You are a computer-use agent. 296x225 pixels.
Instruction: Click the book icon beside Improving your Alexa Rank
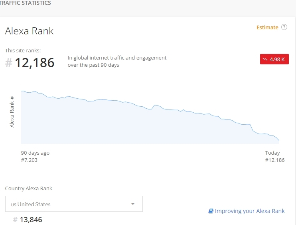[x=211, y=211]
